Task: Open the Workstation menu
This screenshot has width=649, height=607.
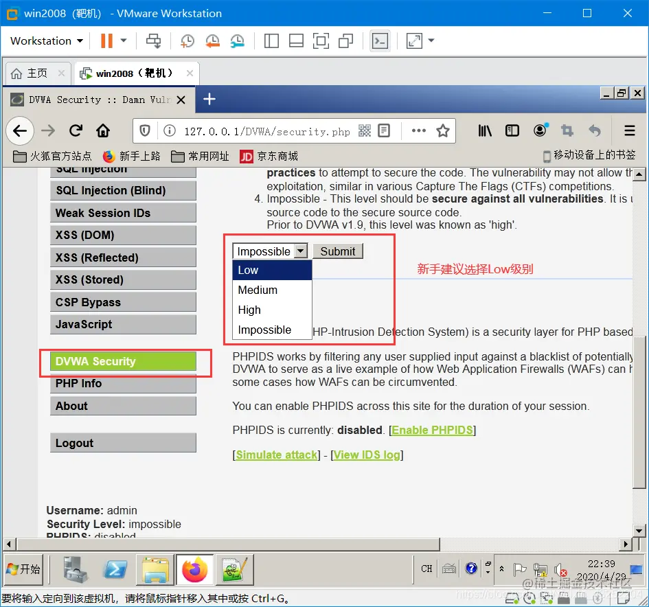Action: 47,41
